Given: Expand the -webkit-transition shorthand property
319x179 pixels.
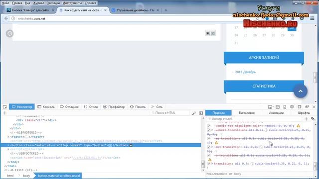Looking at the screenshot, I should click(x=212, y=130).
